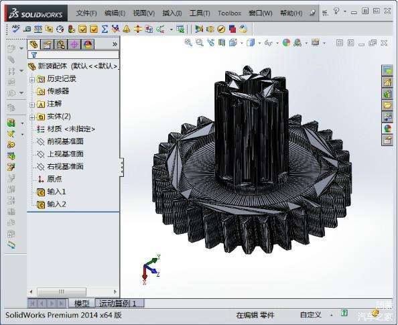Screen dimensions: 398x325
Task: Open the File Explorer folder task pane icon
Action: coord(387,105)
